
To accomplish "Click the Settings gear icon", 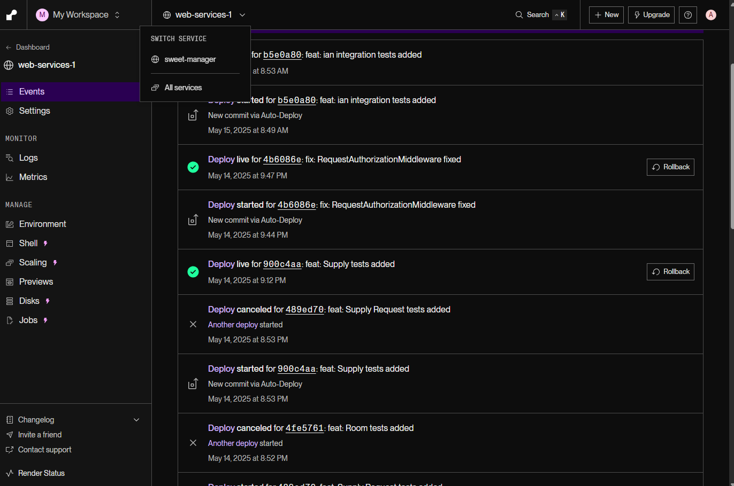I will point(9,111).
